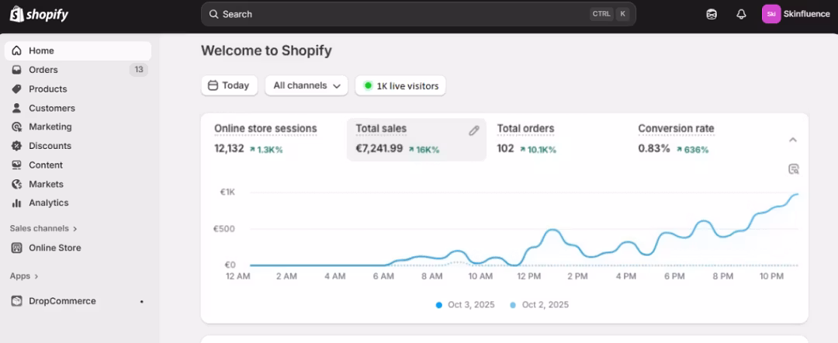Click the pencil edit icon on Total sales

[x=474, y=130]
